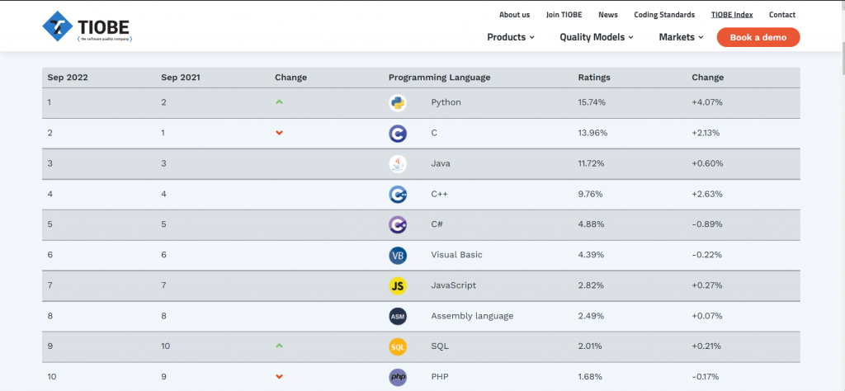Go to the Coding Standards page
This screenshot has height=391, width=845.
click(664, 15)
